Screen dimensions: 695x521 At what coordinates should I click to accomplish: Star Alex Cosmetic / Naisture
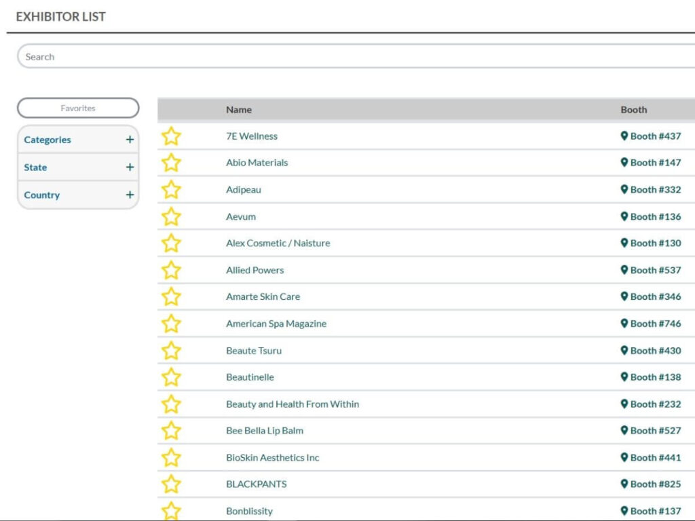tap(171, 244)
